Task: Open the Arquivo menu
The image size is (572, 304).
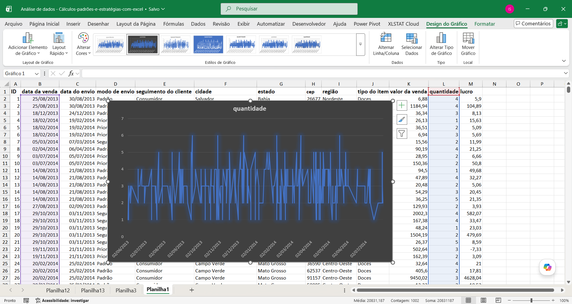Action: (x=13, y=24)
